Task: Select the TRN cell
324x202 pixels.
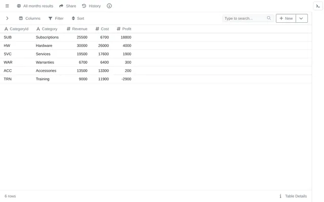Action: click(8, 79)
